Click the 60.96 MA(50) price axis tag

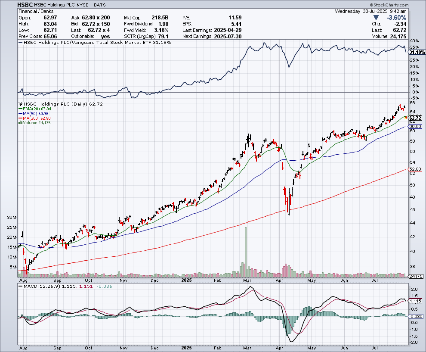[415, 127]
